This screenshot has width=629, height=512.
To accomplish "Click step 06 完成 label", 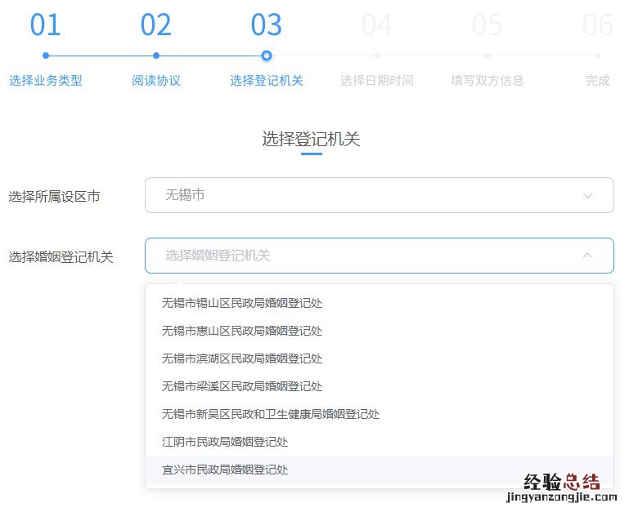I will (x=598, y=80).
